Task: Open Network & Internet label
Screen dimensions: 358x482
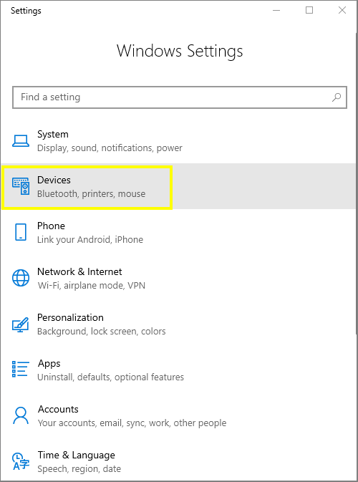Action: click(x=79, y=271)
